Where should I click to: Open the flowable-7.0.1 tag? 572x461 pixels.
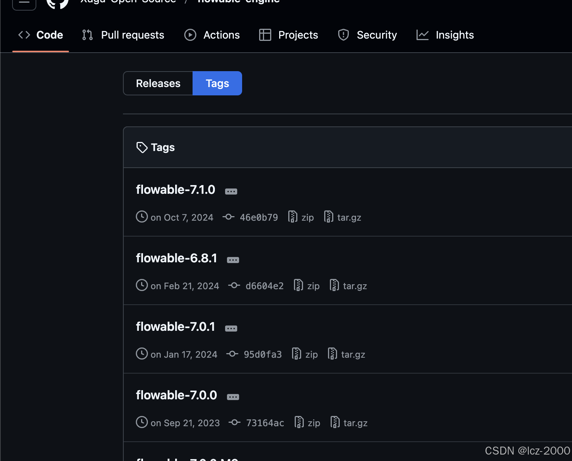176,327
